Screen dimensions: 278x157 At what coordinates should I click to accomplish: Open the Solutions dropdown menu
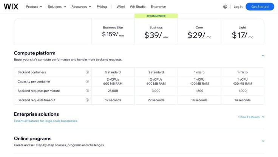[57, 6]
